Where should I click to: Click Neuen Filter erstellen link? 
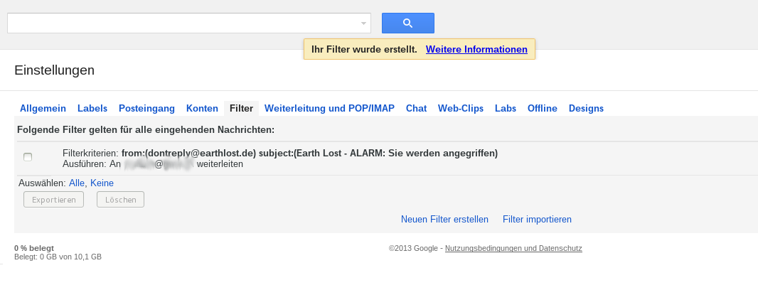coord(444,220)
